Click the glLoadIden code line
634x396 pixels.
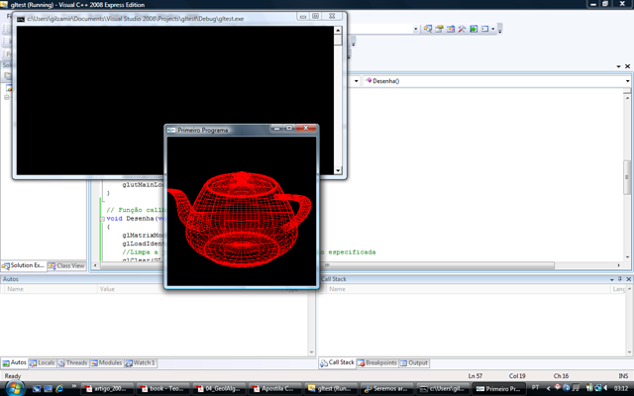click(x=144, y=244)
